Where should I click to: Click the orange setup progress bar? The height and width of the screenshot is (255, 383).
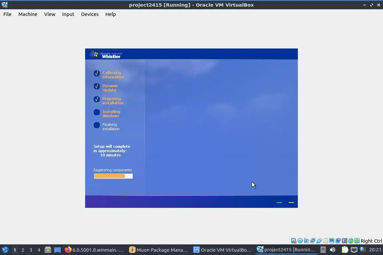[113, 176]
